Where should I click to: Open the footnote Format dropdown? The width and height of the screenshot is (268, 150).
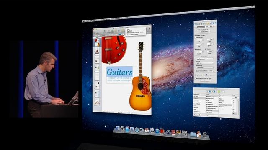click(205, 63)
